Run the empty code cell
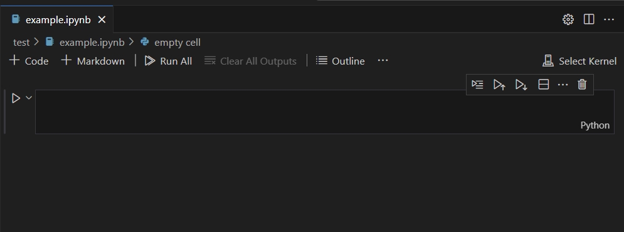The image size is (624, 232). click(x=16, y=98)
